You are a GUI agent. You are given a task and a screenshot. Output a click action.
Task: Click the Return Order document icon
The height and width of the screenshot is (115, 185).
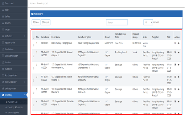pyautogui.click(x=3, y=43)
